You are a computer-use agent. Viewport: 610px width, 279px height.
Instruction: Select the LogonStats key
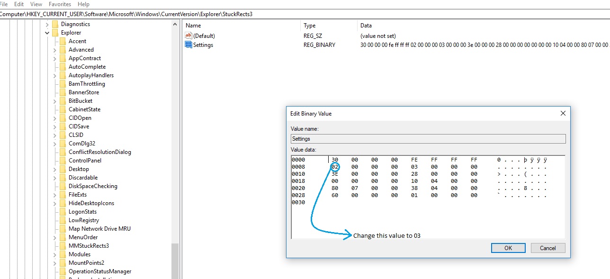pyautogui.click(x=82, y=212)
